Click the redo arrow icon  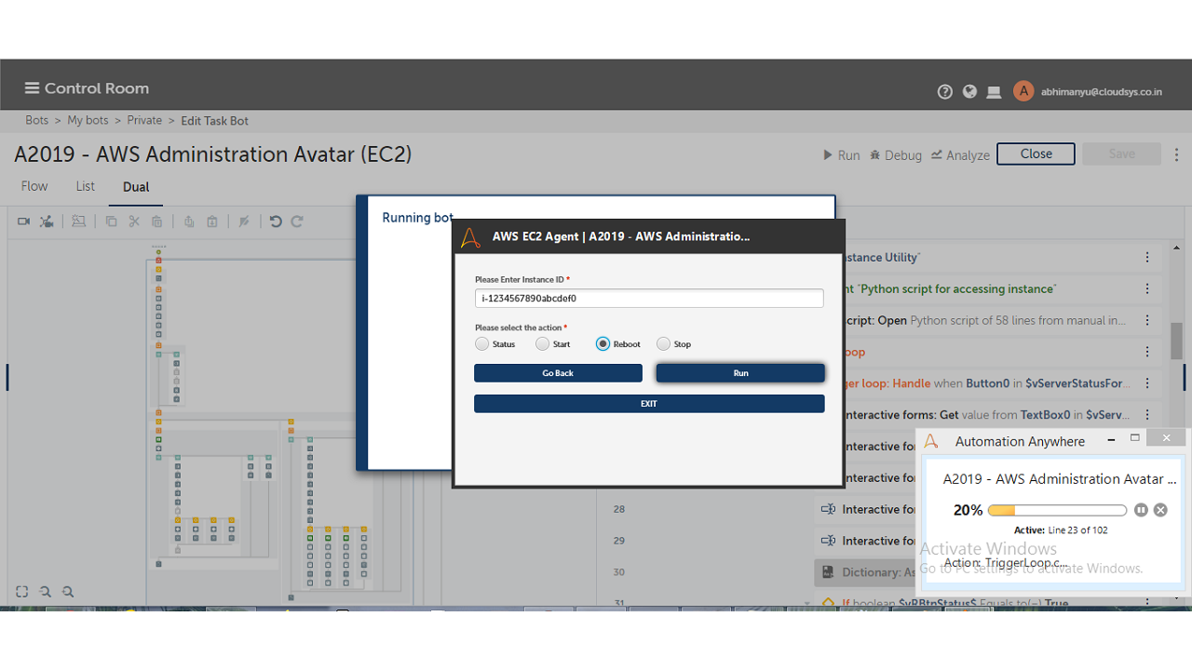click(x=297, y=221)
